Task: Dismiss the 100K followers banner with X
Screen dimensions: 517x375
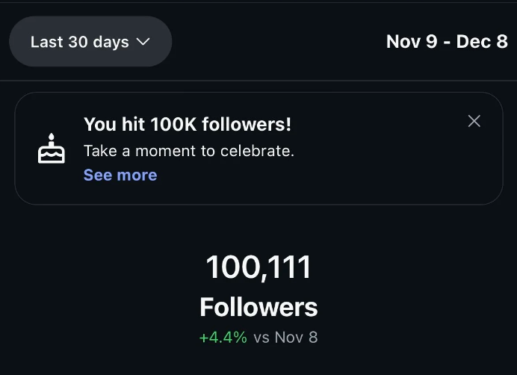Action: click(x=474, y=121)
